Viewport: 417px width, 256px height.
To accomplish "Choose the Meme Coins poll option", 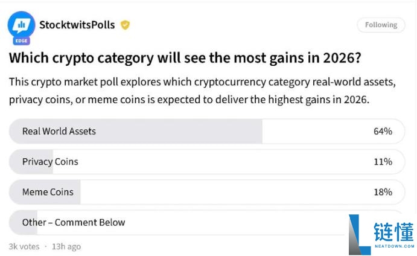I will tap(207, 192).
